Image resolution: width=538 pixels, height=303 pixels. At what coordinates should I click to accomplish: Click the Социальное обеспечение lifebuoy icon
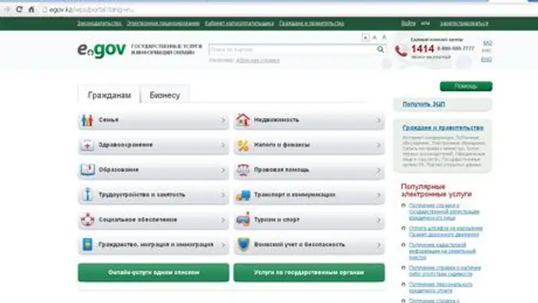click(x=87, y=220)
